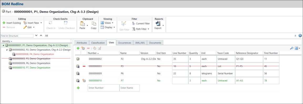Switch to the Attributes tab
The height and width of the screenshot is (104, 303).
click(x=82, y=43)
